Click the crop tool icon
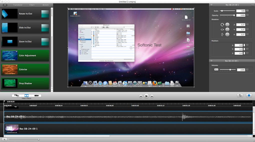255x142 pixels. (240, 95)
